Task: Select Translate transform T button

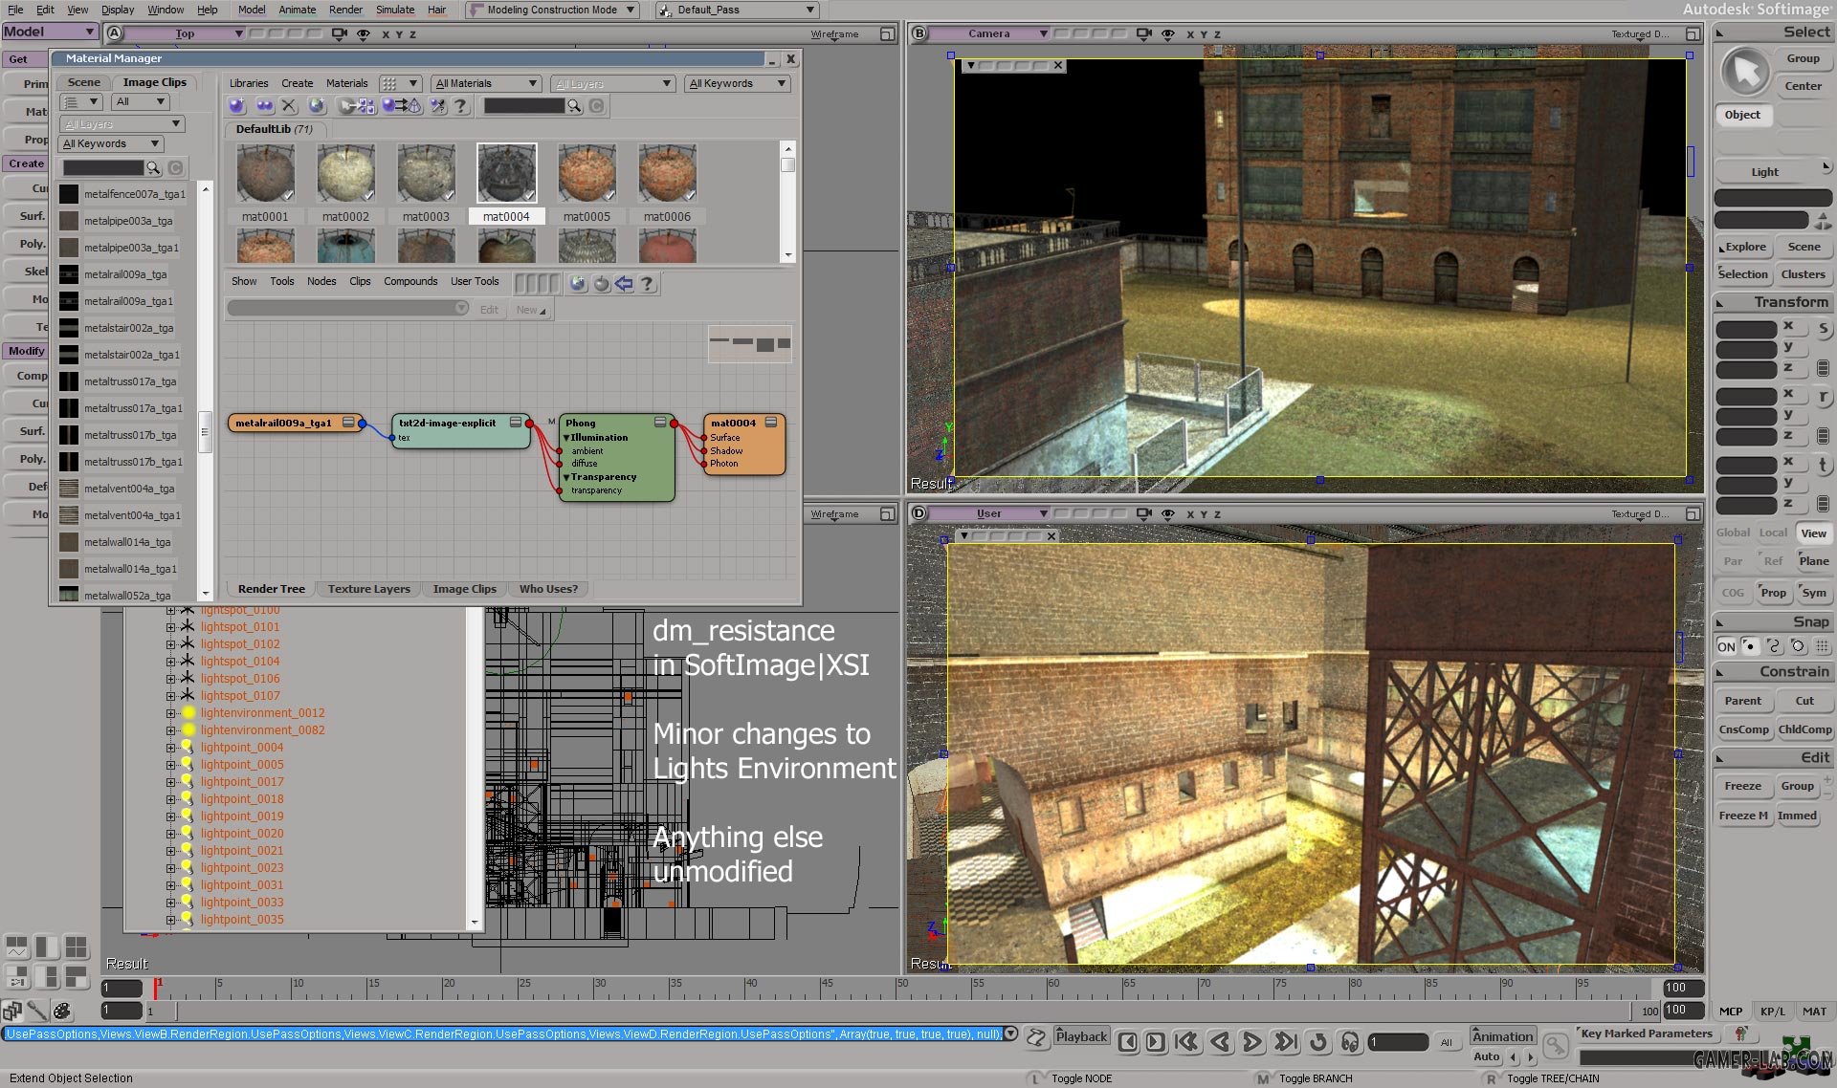Action: (1823, 466)
